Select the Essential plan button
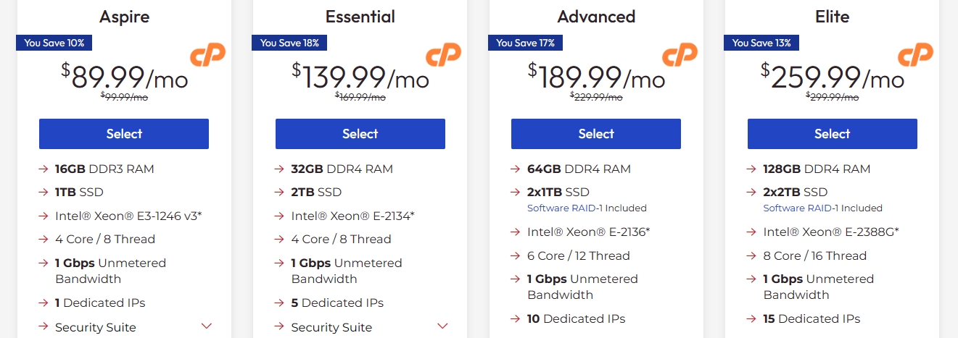Screen dimensions: 958x338 tap(360, 134)
